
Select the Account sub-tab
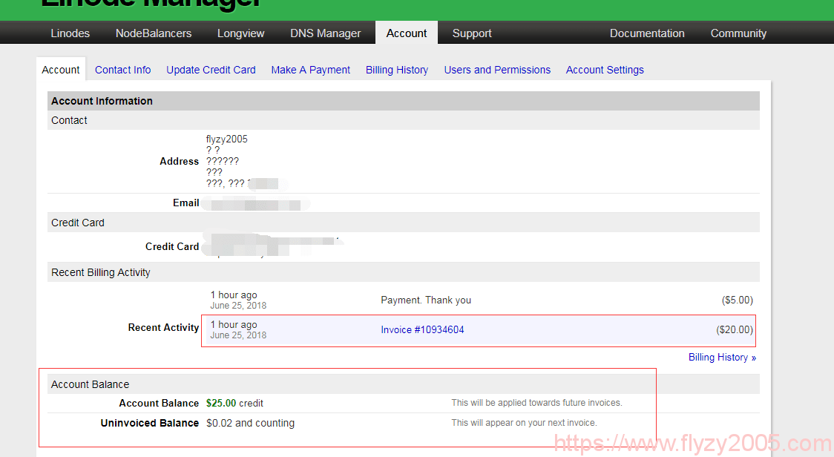(61, 70)
